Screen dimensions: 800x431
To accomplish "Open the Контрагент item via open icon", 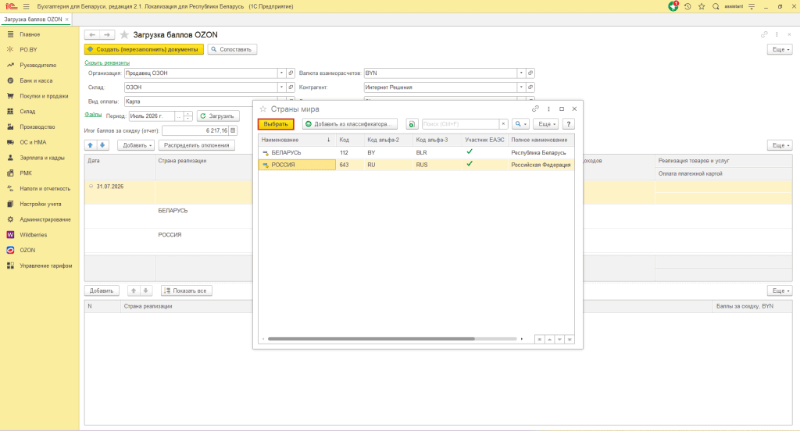I will point(530,87).
